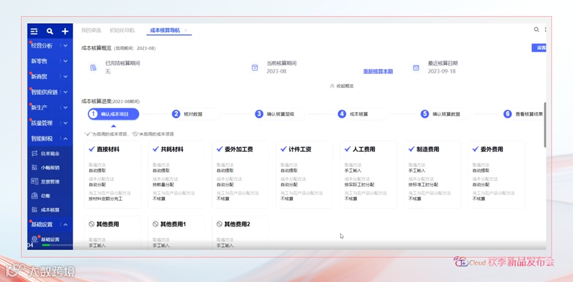
Task: Toggle the checkmark on 委外费用 card
Action: coord(475,149)
